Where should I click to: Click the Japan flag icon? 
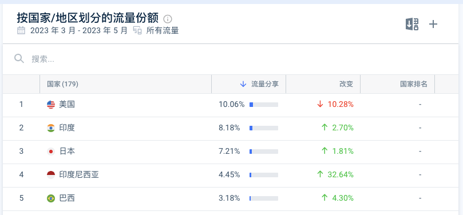click(51, 152)
